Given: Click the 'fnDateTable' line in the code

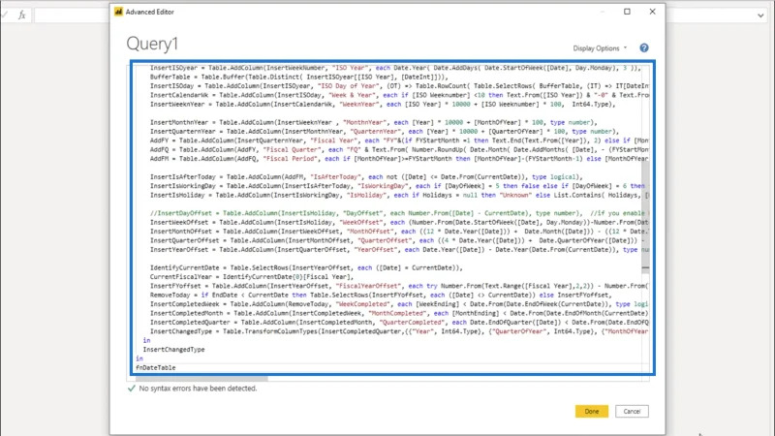Looking at the screenshot, I should pyautogui.click(x=156, y=368).
